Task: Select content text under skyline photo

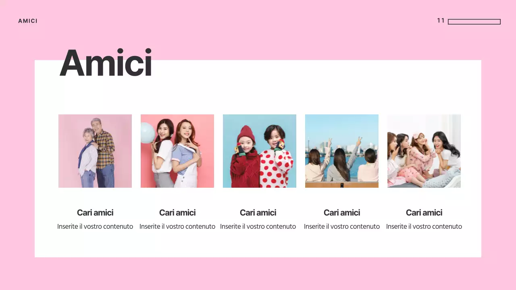Action: coord(342,226)
